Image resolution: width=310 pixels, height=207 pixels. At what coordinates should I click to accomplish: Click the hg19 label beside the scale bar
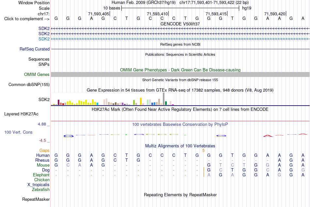click(247, 8)
